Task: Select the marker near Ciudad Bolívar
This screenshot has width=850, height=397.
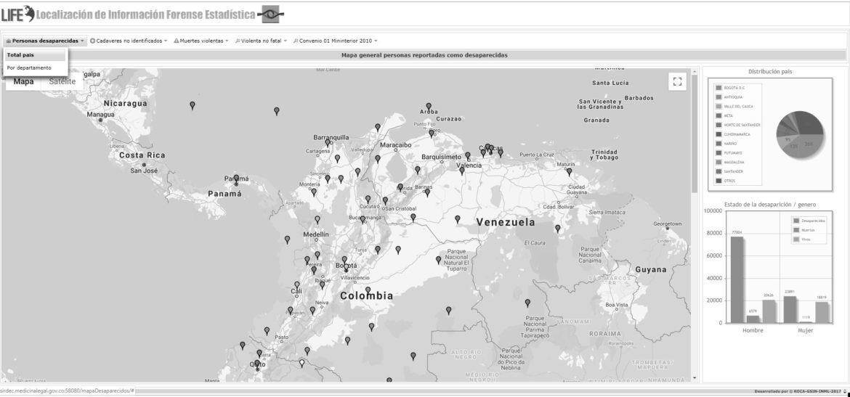Action: [557, 229]
